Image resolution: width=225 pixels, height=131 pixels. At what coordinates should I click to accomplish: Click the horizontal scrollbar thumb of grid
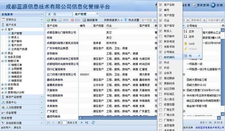[119, 118]
